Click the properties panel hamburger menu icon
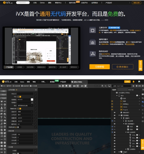The image size is (144, 154). (x=36, y=90)
